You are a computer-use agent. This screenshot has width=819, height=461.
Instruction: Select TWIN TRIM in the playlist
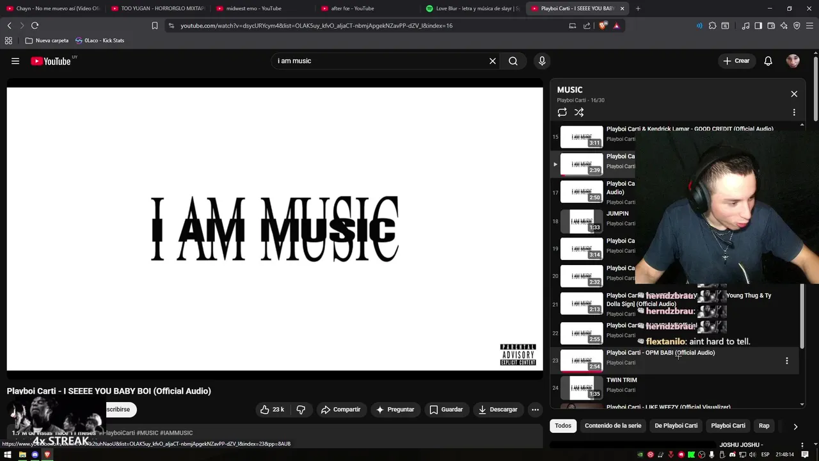[x=621, y=380]
